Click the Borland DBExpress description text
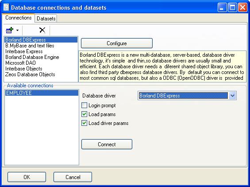Viewport: 250px width, 187px height. coord(162,66)
